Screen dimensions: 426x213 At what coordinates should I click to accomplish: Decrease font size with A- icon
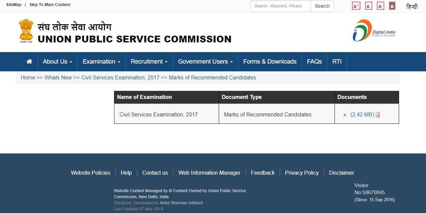point(380,6)
